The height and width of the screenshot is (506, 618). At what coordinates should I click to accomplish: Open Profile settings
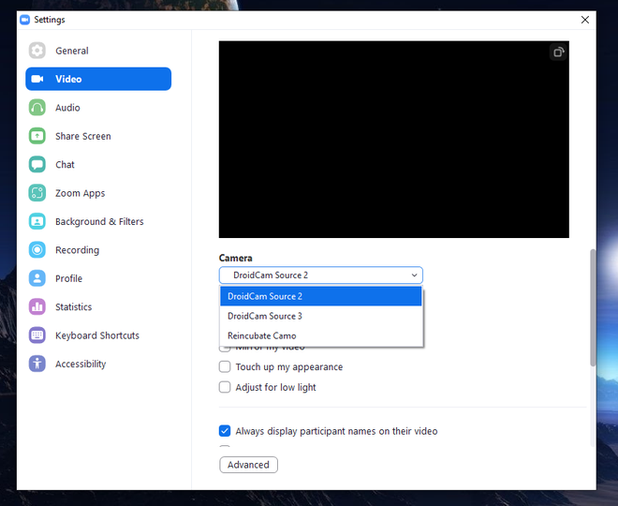(x=98, y=278)
